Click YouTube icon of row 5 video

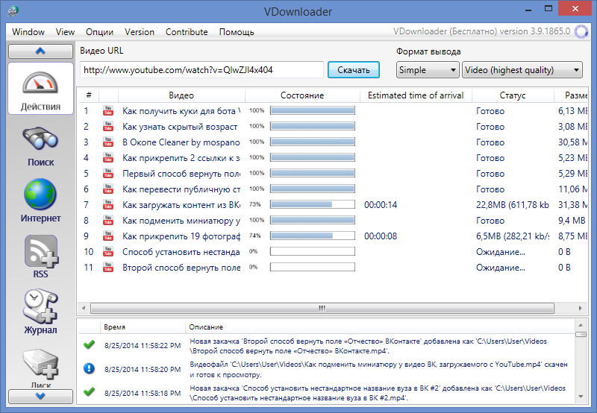coord(108,174)
